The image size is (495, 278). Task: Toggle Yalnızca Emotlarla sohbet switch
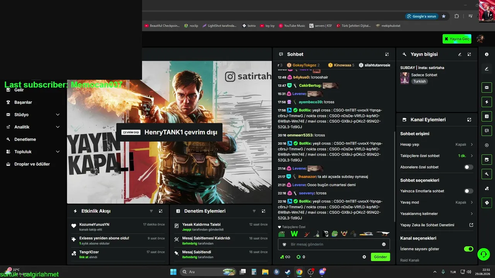click(x=469, y=191)
